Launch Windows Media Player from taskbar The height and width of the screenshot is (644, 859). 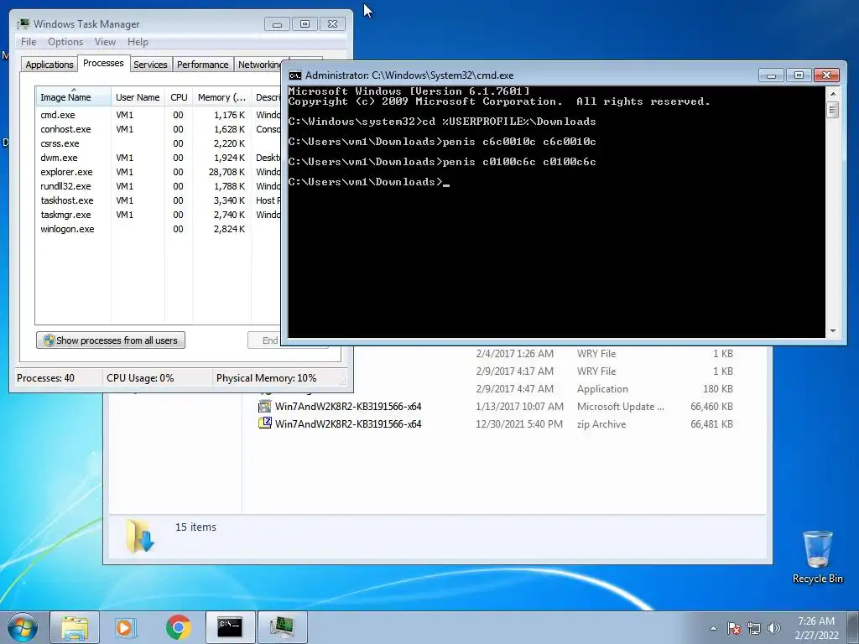click(126, 627)
